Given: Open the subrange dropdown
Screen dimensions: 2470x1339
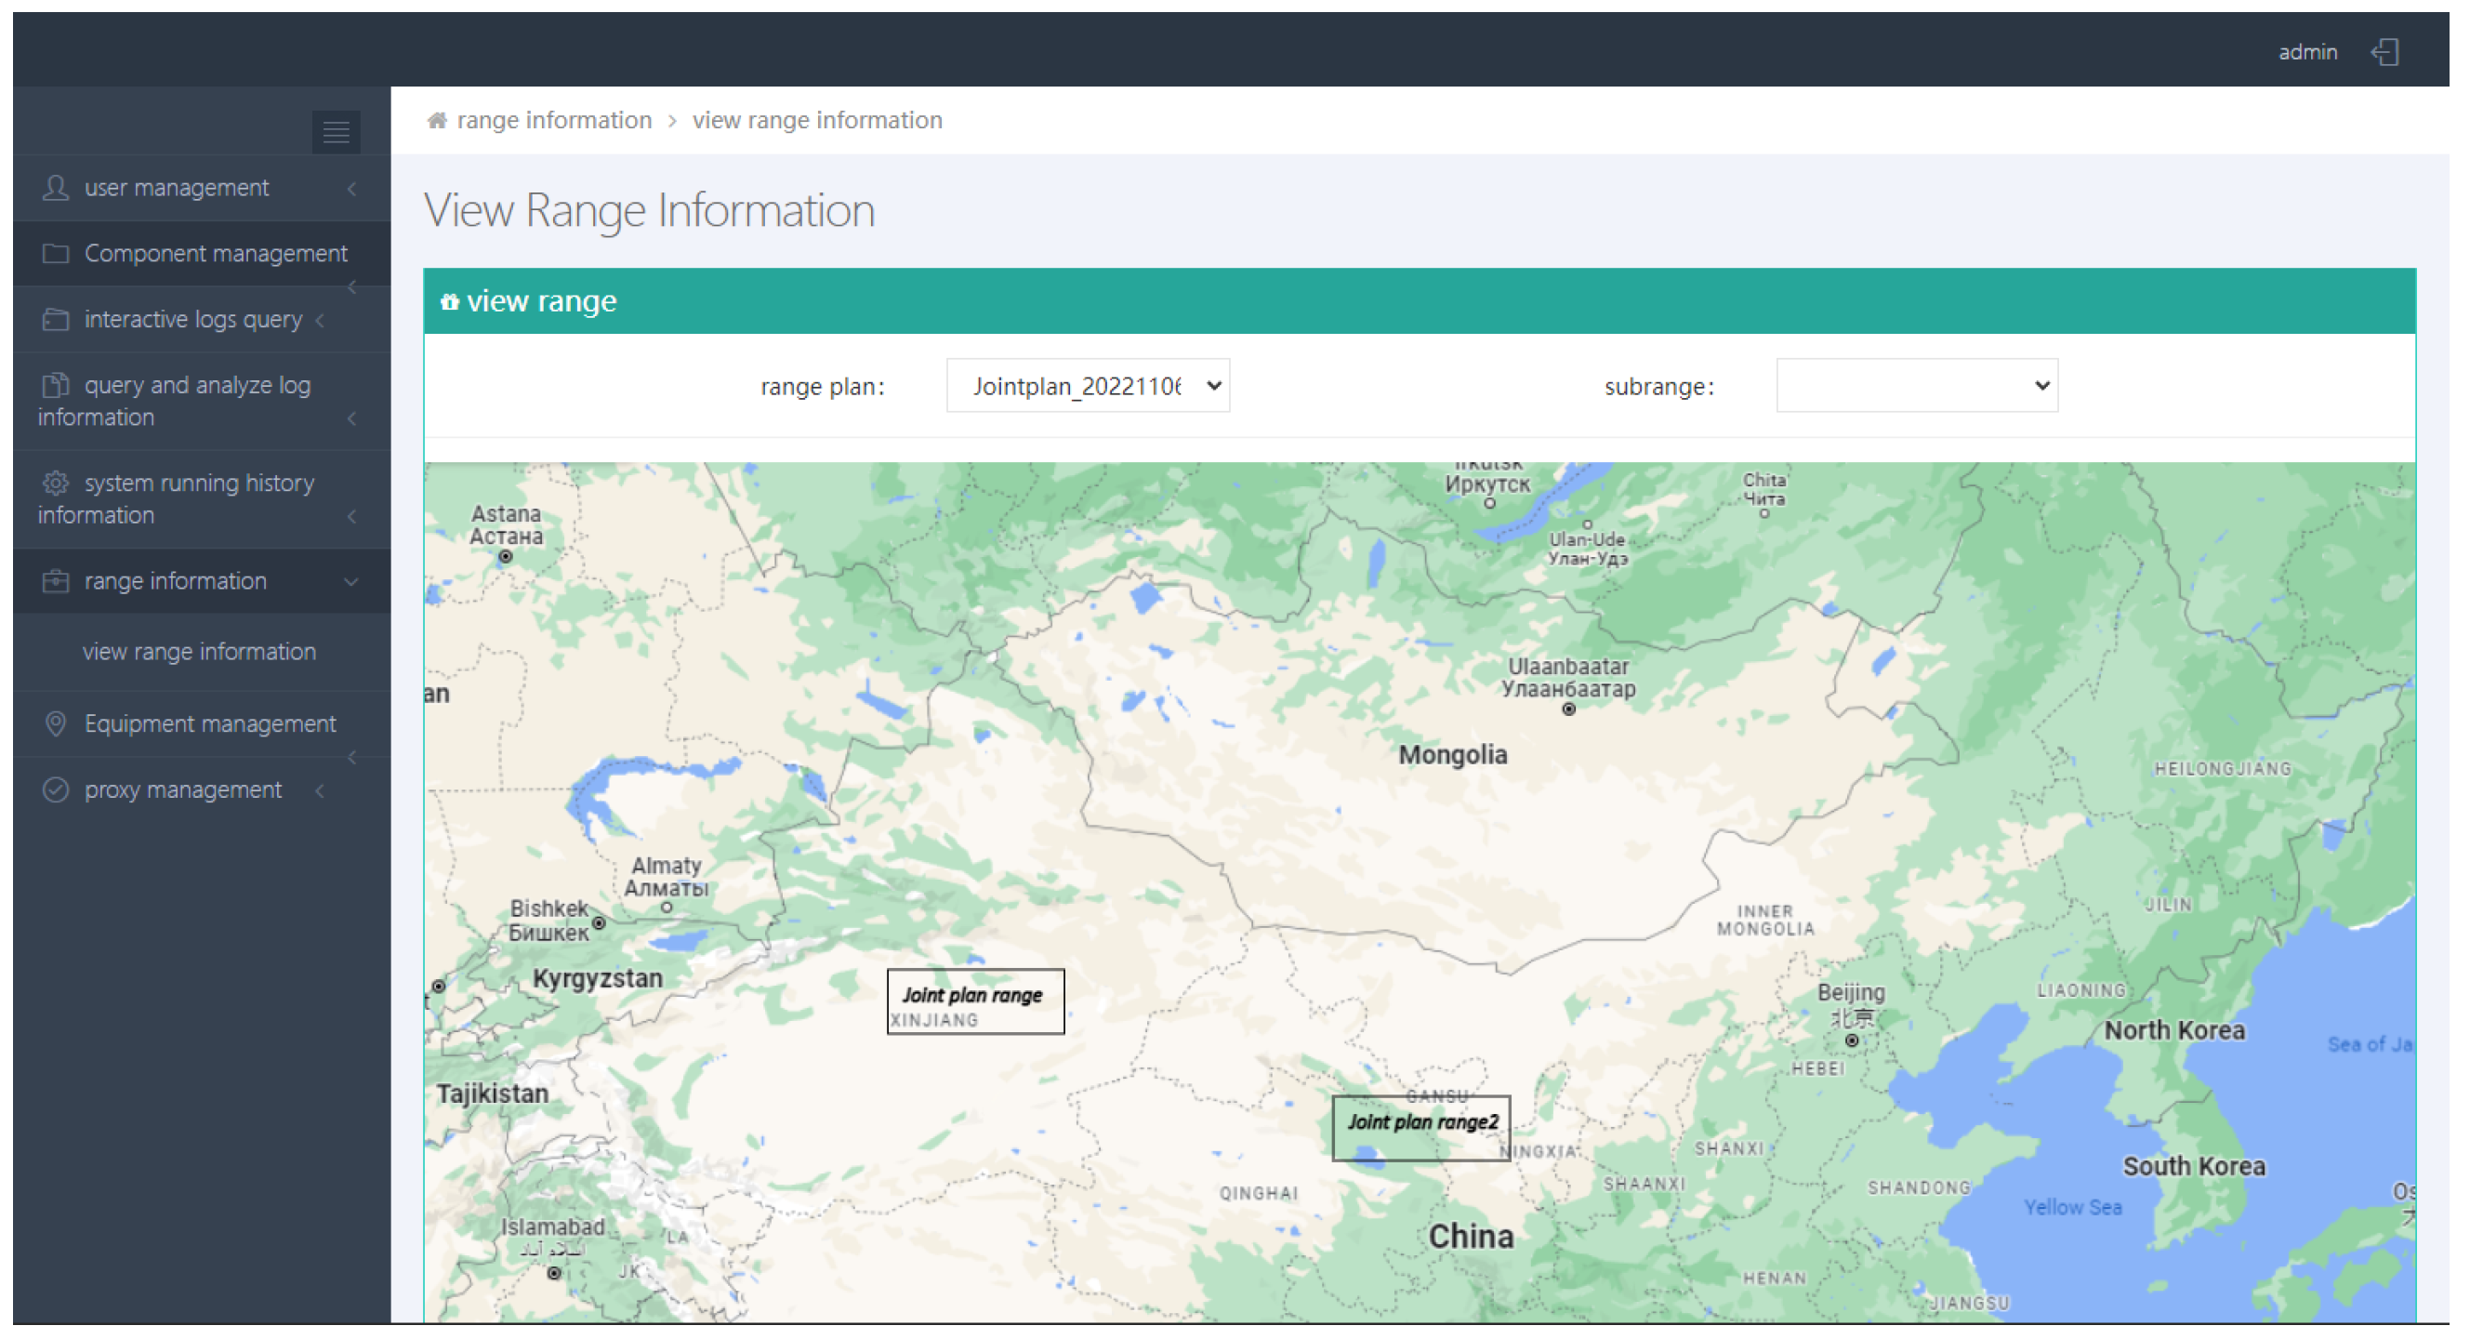Looking at the screenshot, I should pos(1917,387).
